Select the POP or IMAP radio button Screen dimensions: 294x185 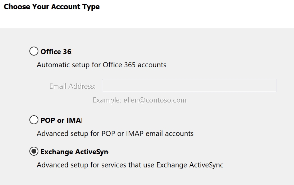point(34,120)
